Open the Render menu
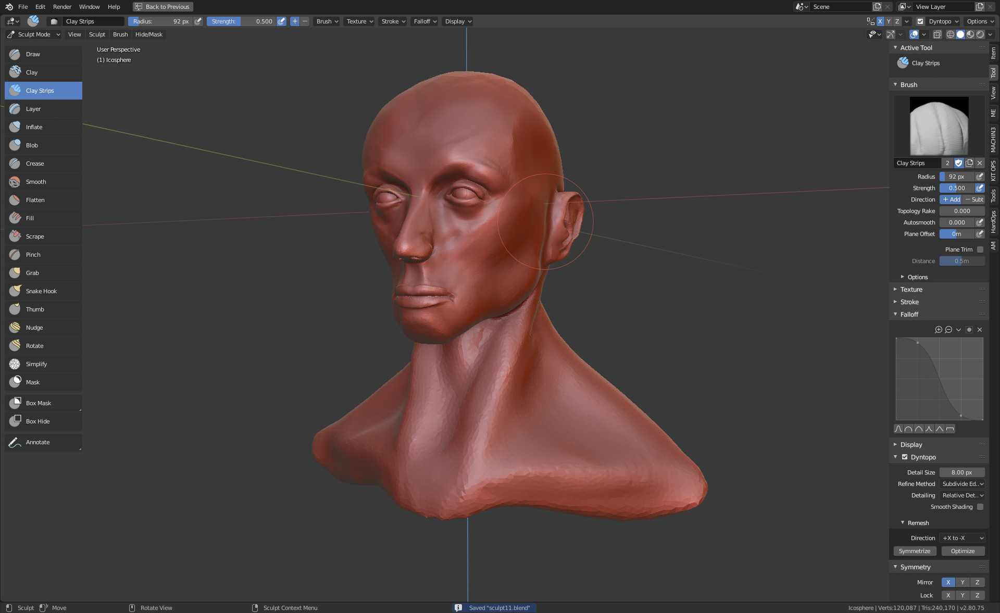Image resolution: width=1000 pixels, height=613 pixels. pos(62,7)
